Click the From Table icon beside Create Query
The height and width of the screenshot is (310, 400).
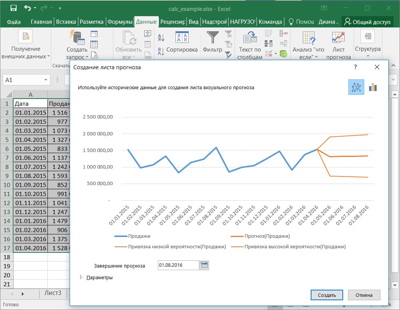click(94, 44)
